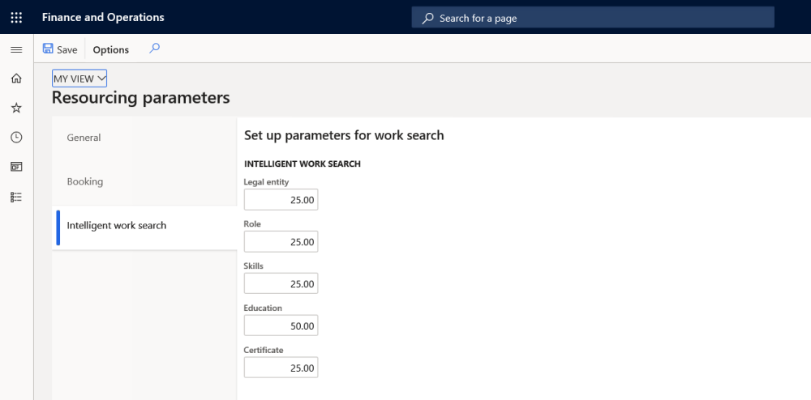This screenshot has width=811, height=400.
Task: Click the Skills value field
Action: coord(281,283)
